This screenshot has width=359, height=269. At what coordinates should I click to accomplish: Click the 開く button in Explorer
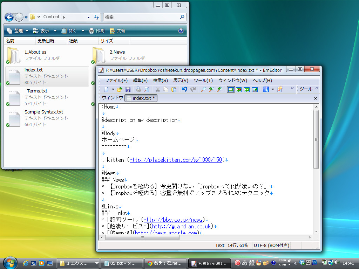coord(69,31)
